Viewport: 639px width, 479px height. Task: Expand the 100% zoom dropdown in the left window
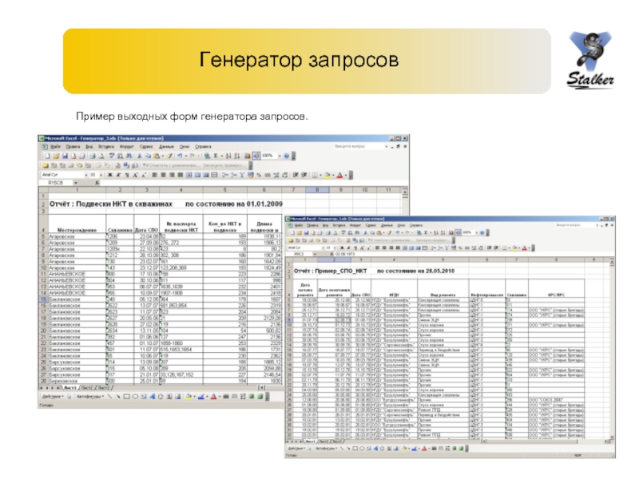click(x=279, y=155)
